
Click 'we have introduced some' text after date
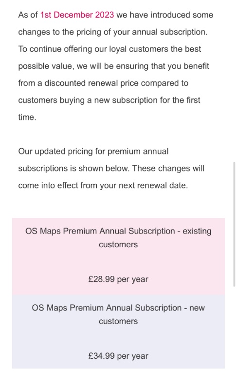click(165, 15)
